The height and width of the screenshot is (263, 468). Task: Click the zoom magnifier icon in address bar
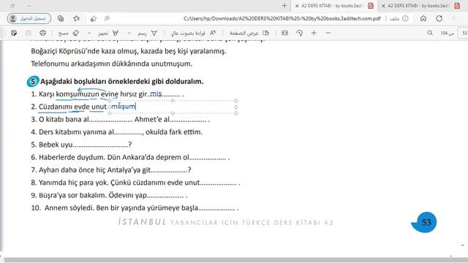(107, 18)
